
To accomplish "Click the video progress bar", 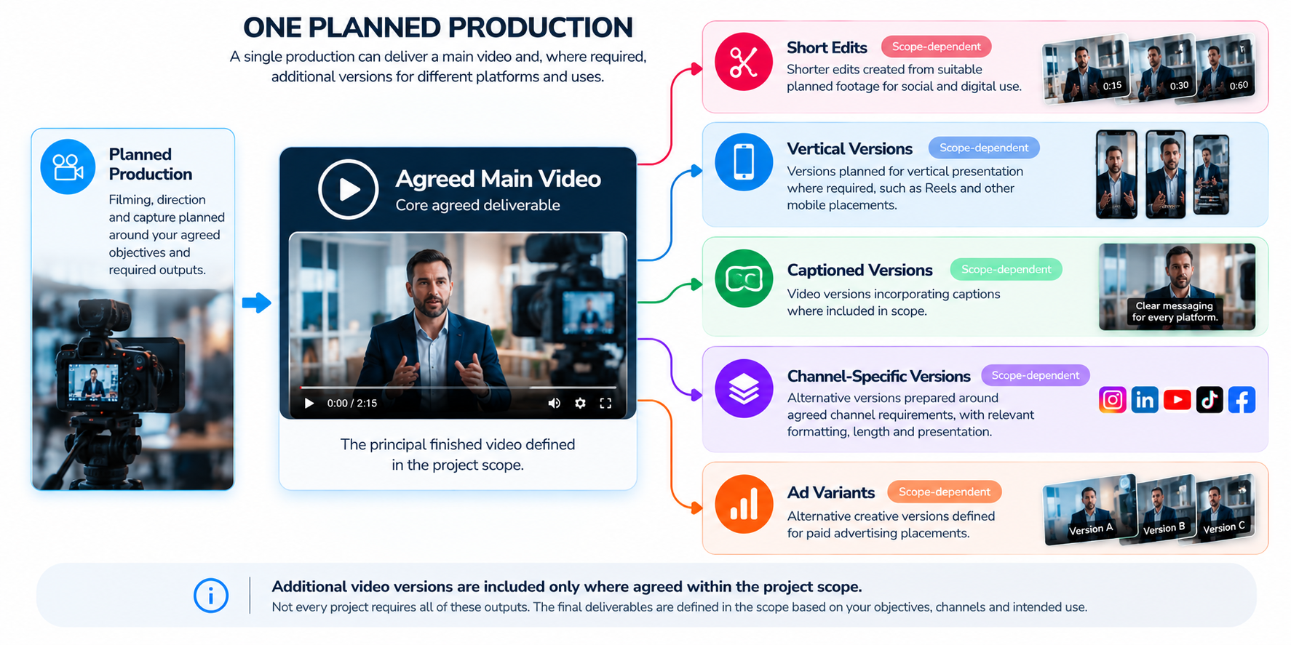I will pos(458,388).
